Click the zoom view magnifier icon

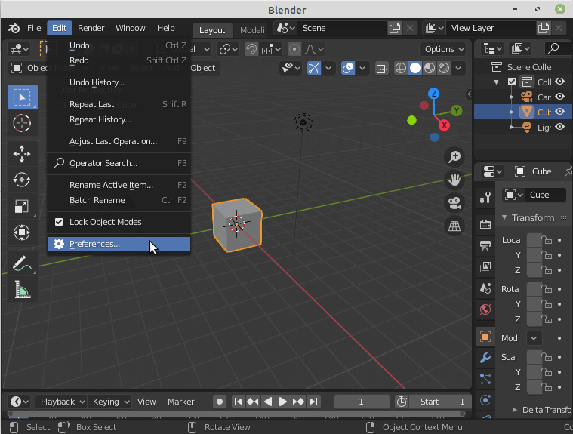coord(454,157)
